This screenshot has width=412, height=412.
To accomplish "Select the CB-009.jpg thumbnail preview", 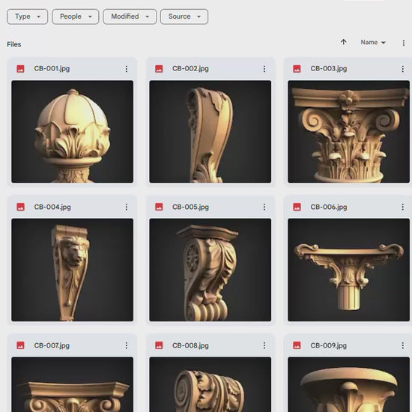I will coord(348,384).
